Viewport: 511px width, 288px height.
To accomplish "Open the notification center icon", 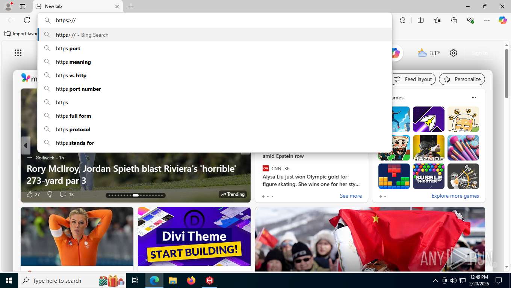I will 499,280.
